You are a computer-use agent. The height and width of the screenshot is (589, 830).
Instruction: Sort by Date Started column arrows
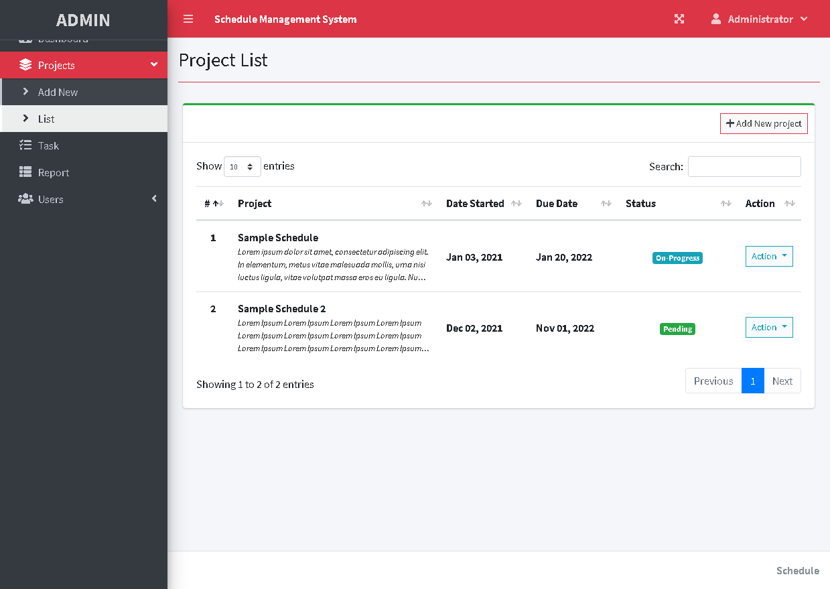[516, 204]
